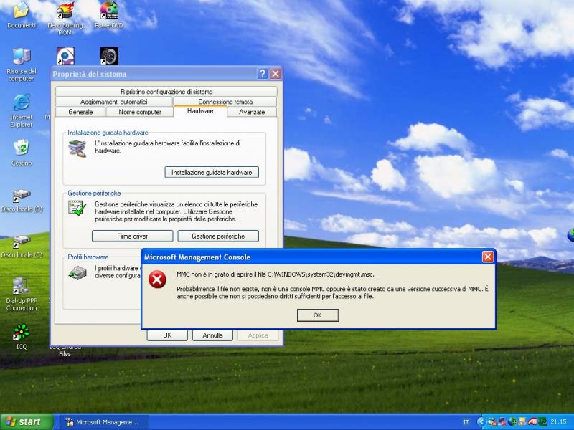
Task: Click the network computers tray icon
Action: [x=502, y=422]
